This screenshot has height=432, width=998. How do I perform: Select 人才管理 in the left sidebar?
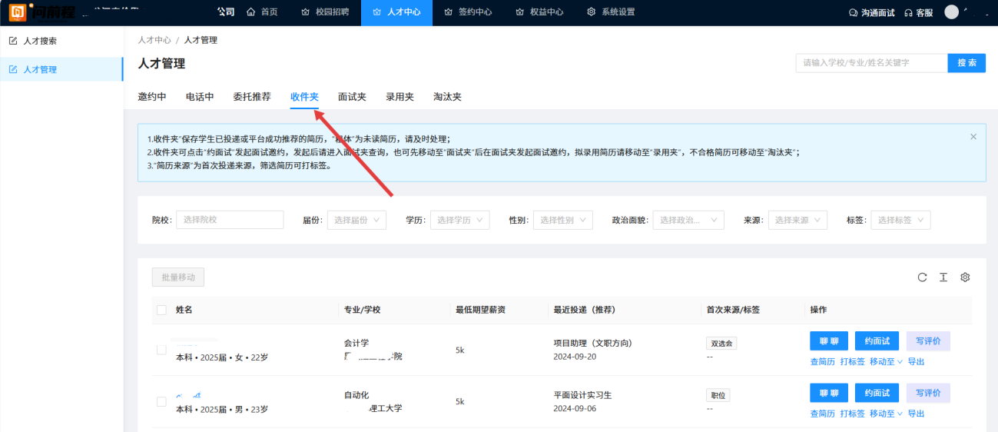(x=61, y=69)
